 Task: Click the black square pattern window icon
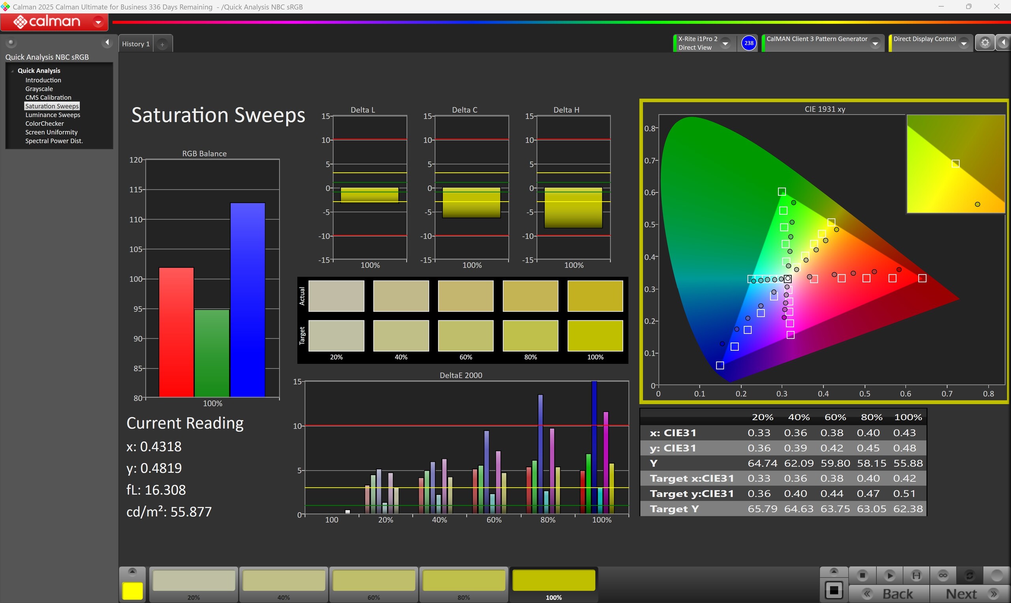834,590
